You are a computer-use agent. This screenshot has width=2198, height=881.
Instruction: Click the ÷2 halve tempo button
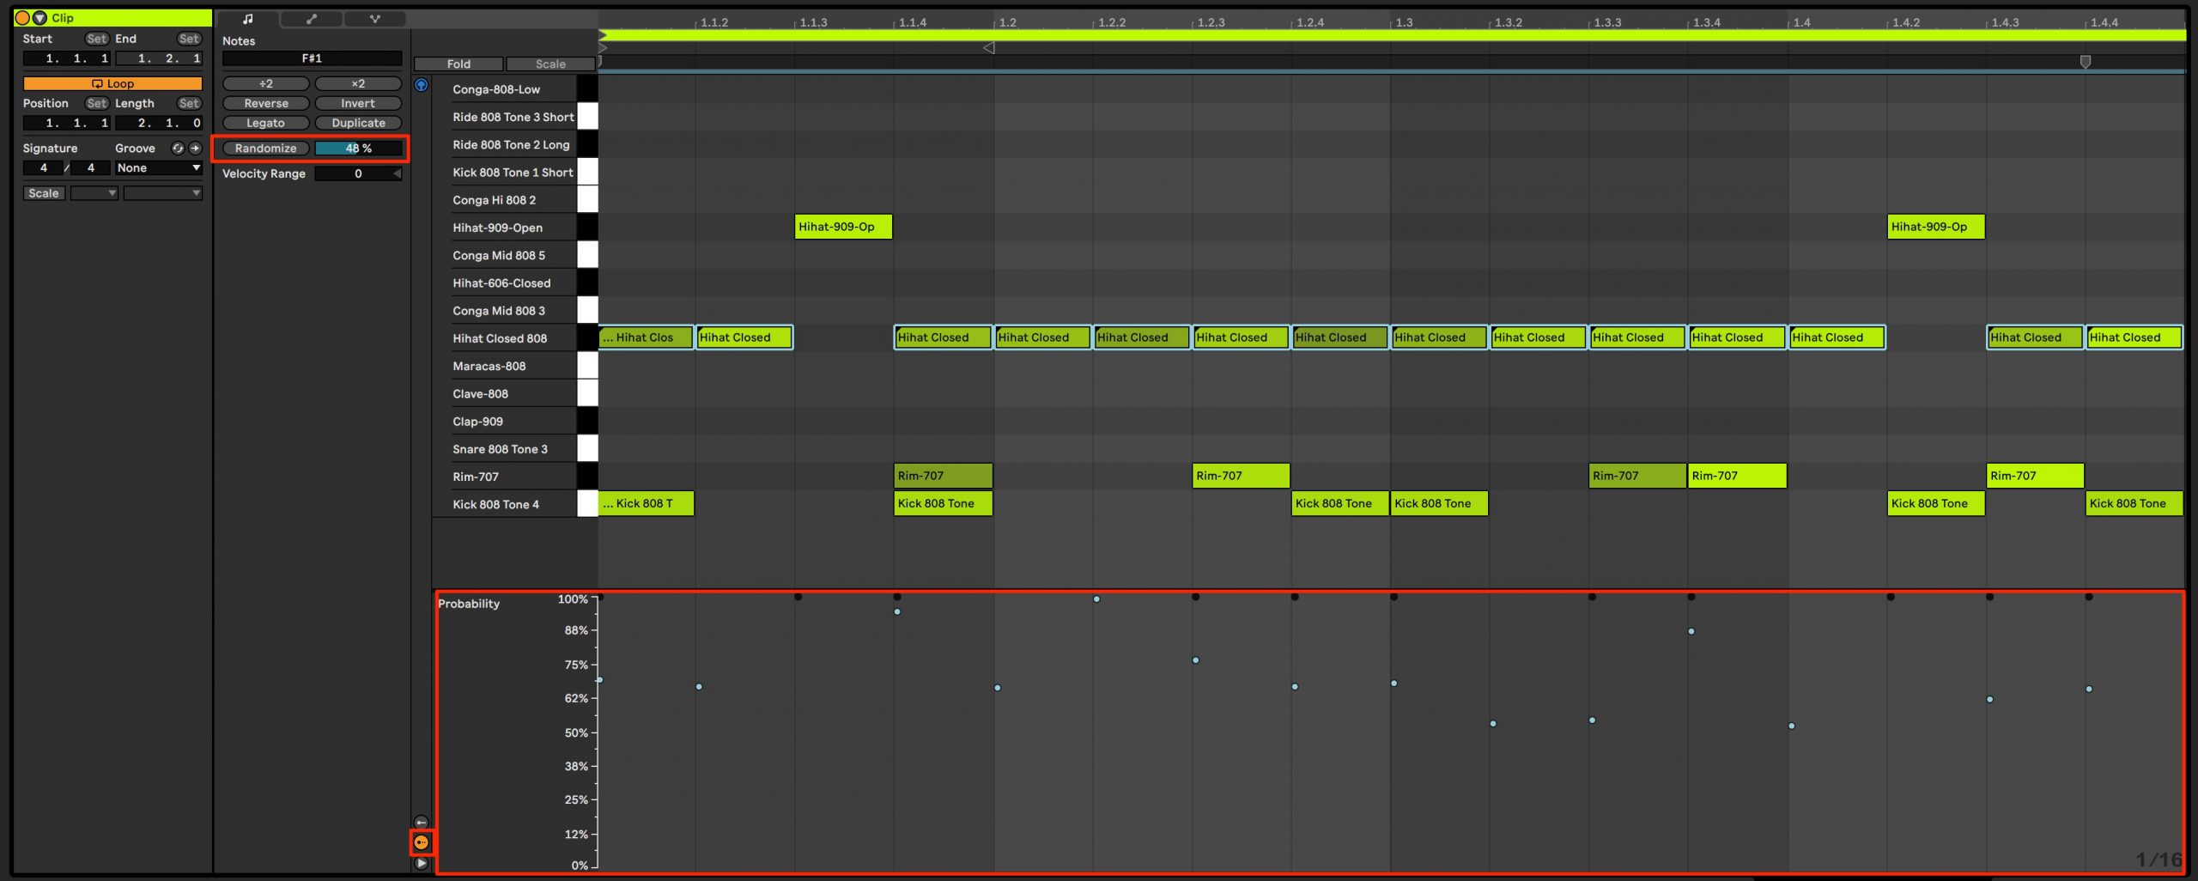pyautogui.click(x=266, y=83)
